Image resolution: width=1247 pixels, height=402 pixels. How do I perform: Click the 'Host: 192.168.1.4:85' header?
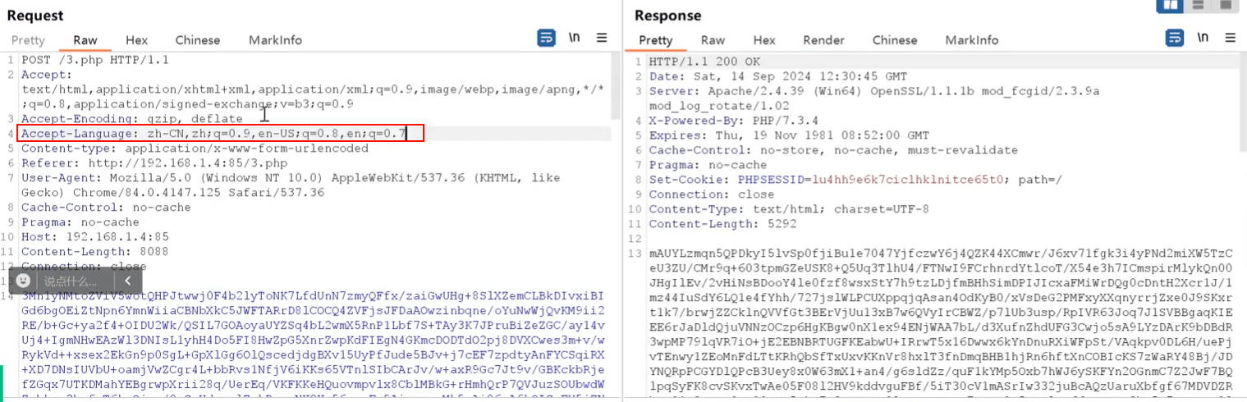pos(95,237)
